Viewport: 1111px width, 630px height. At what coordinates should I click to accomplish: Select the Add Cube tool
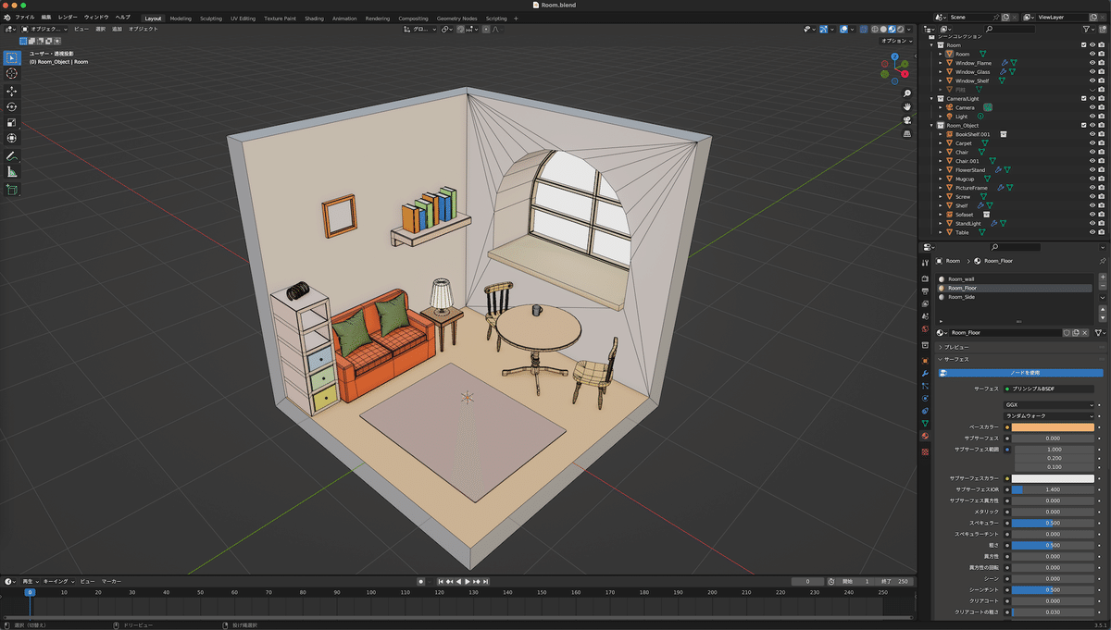tap(12, 190)
